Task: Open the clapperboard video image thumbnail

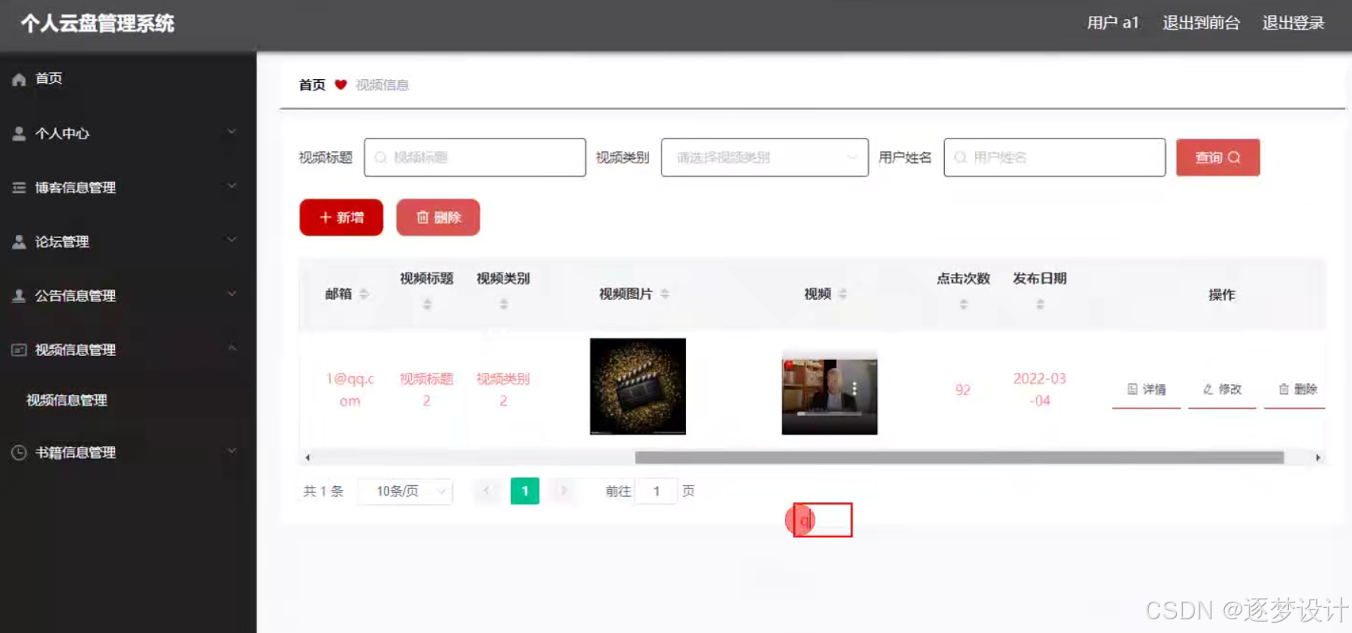Action: 638,386
